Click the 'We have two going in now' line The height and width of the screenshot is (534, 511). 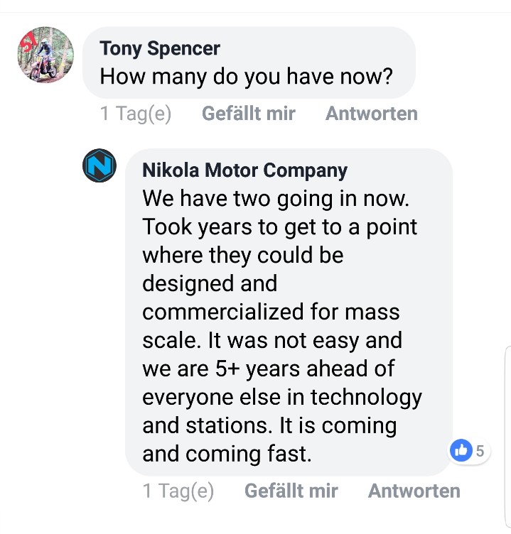tap(276, 198)
